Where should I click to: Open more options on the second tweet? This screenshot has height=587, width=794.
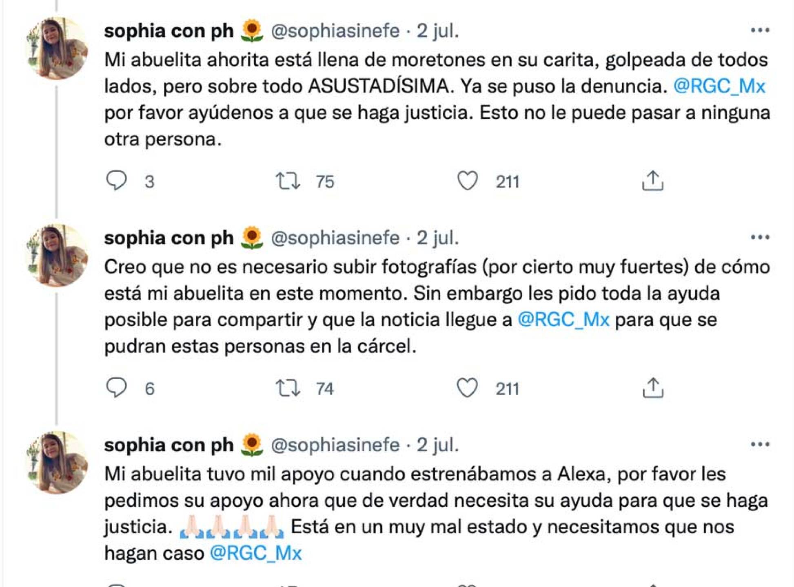[760, 237]
